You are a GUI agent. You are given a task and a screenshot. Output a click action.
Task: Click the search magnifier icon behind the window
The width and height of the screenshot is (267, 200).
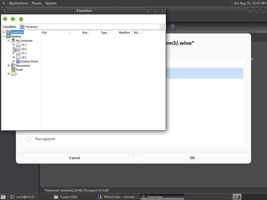(x=173, y=27)
